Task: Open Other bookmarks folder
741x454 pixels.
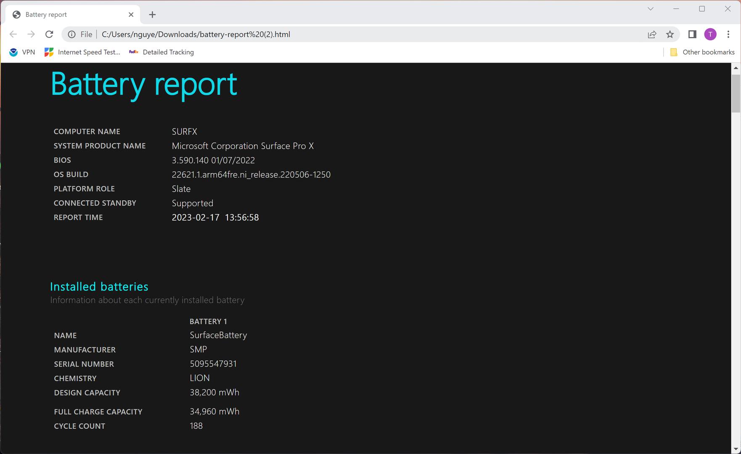Action: click(702, 52)
